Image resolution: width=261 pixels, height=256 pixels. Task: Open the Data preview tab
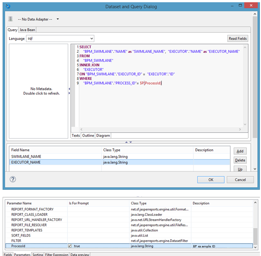pyautogui.click(x=79, y=254)
